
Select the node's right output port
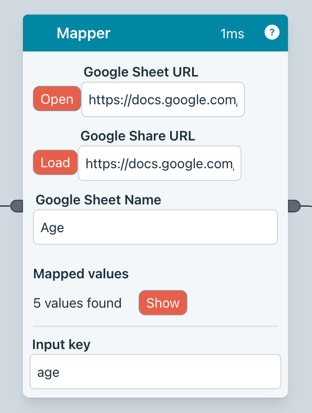coord(294,205)
